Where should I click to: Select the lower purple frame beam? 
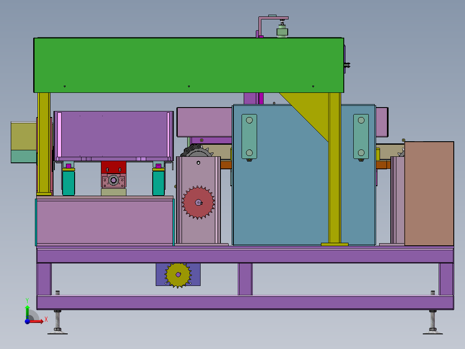[245, 303]
